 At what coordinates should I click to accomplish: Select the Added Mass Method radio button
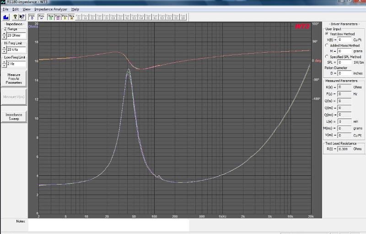[327, 45]
